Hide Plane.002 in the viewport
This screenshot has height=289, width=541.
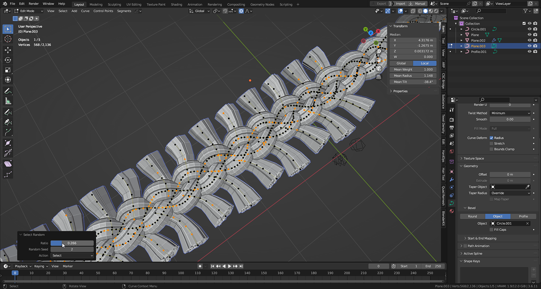click(529, 40)
